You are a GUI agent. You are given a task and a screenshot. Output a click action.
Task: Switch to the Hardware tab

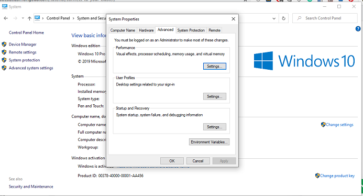tap(146, 30)
